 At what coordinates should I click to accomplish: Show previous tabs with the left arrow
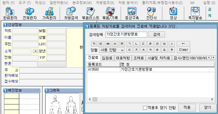(209, 57)
